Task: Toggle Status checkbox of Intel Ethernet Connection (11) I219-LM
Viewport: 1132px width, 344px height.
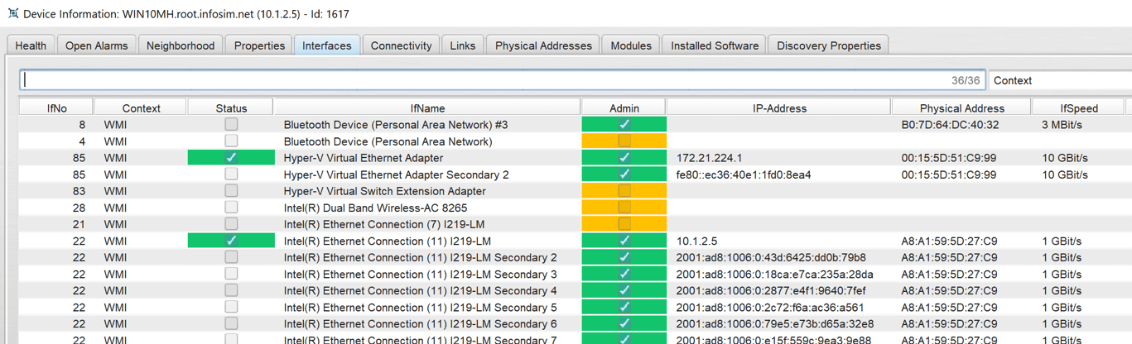Action: (x=231, y=241)
